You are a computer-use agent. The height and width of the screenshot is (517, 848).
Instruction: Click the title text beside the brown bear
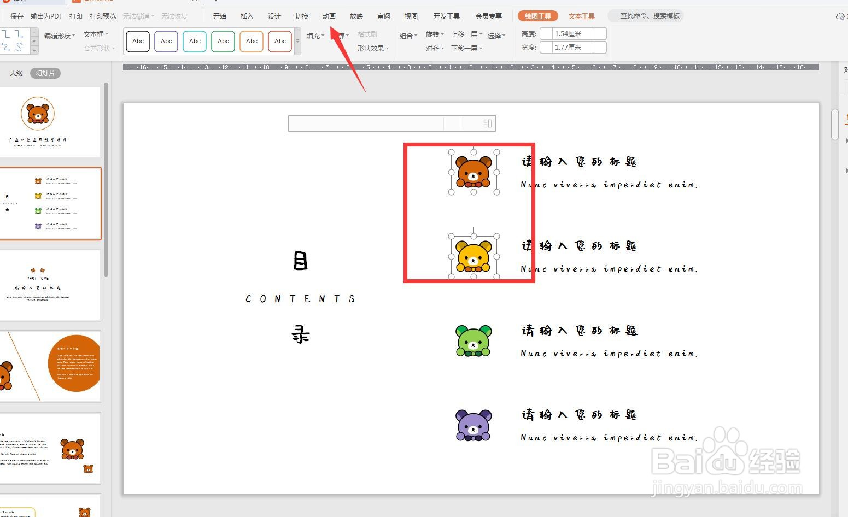[x=580, y=161]
